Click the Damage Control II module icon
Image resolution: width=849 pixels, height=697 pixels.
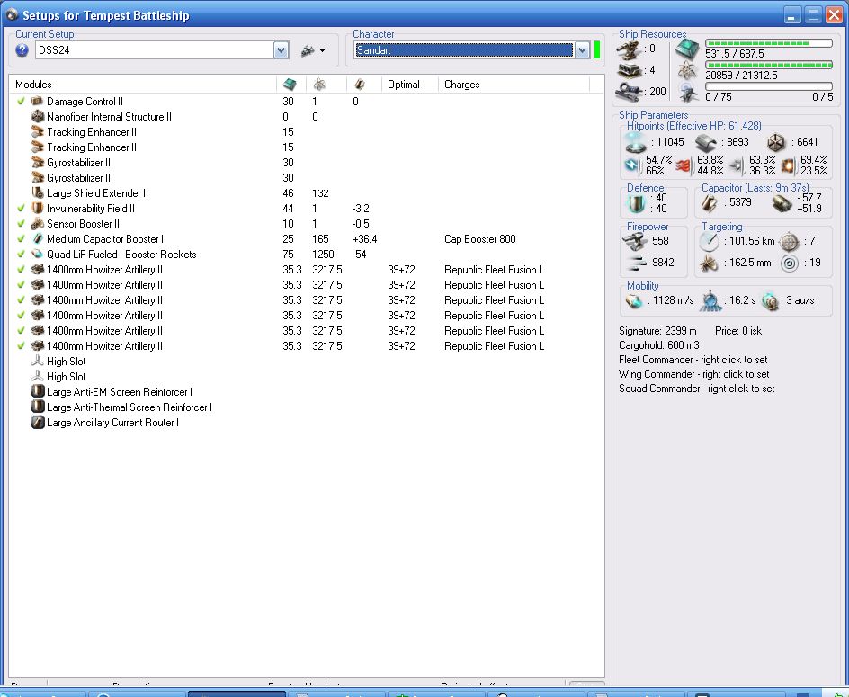point(38,101)
